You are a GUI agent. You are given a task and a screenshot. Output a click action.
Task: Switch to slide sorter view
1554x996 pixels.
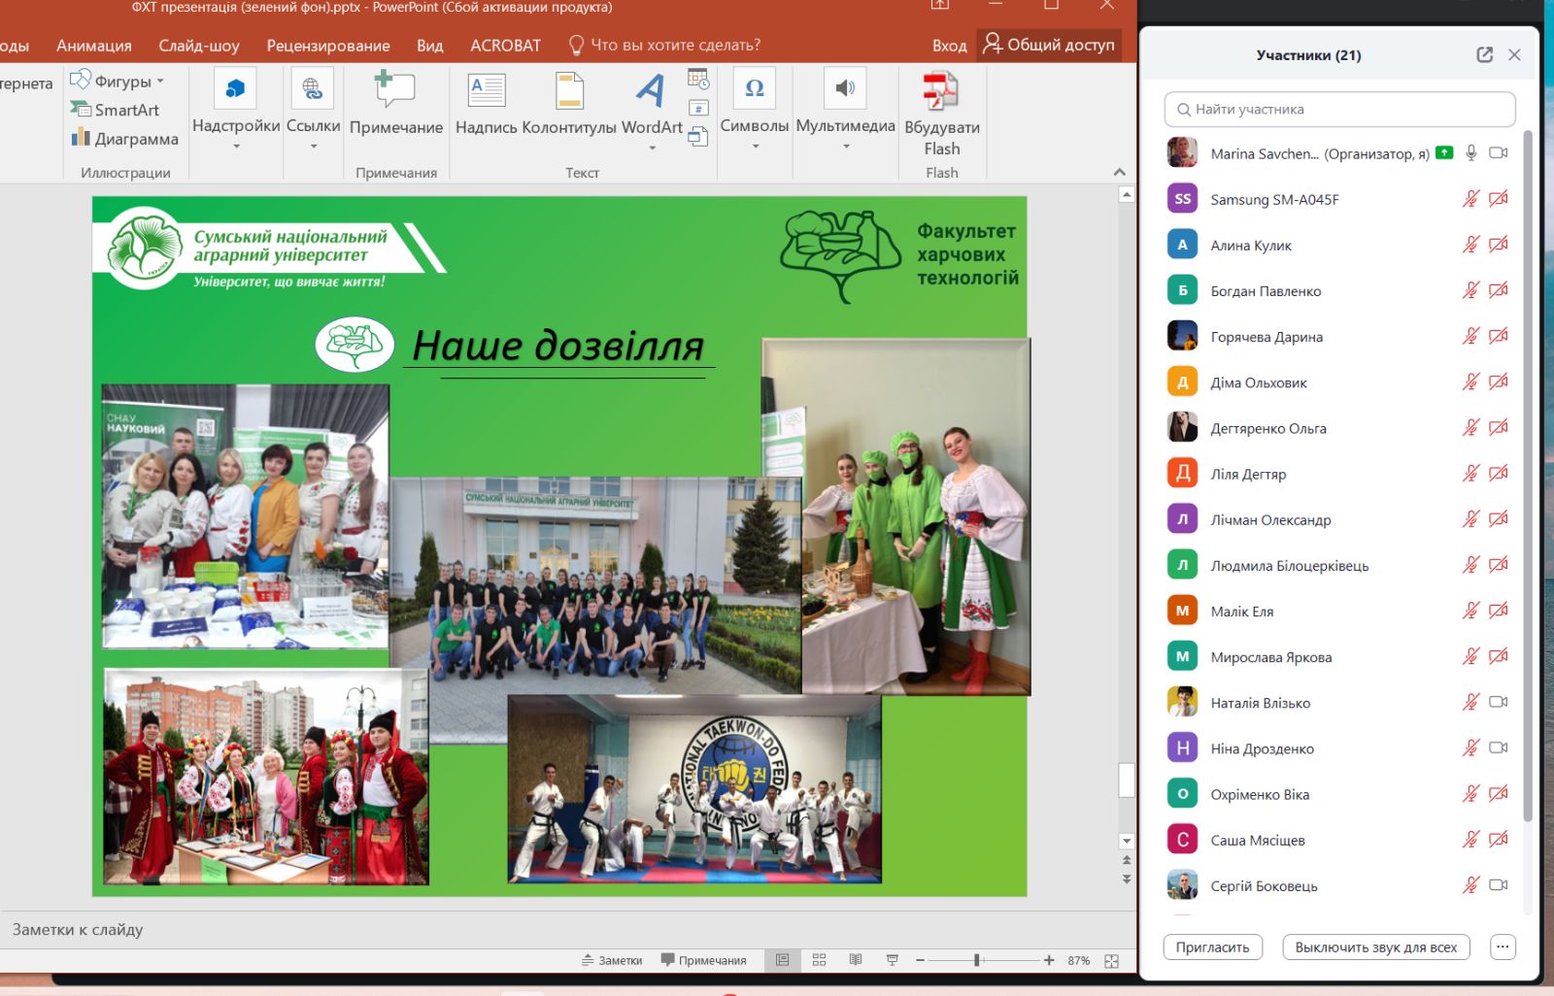point(819,960)
